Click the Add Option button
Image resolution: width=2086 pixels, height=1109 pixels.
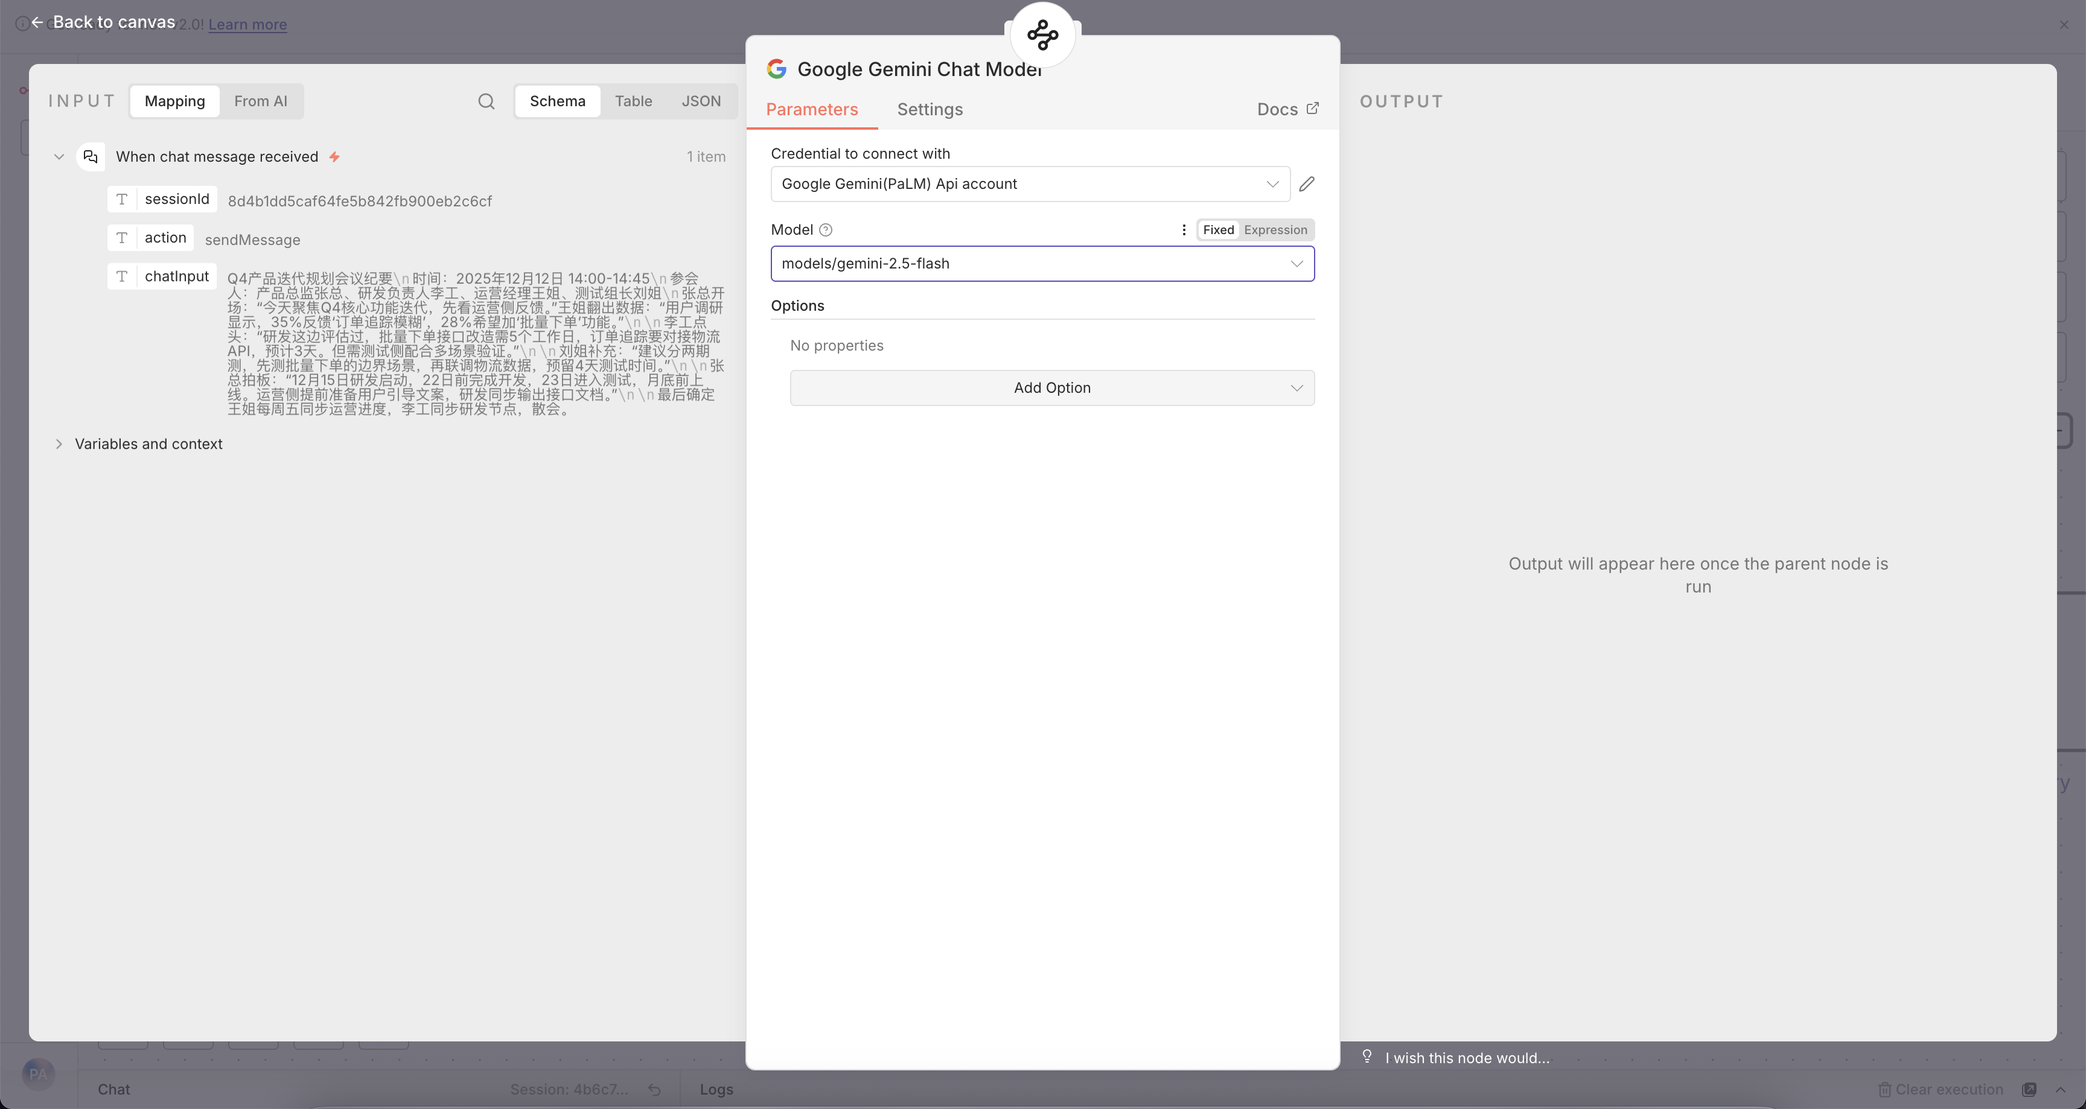[x=1051, y=388]
